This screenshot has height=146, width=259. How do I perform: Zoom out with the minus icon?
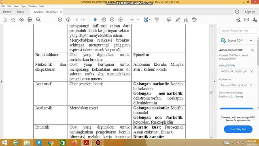click(x=112, y=20)
